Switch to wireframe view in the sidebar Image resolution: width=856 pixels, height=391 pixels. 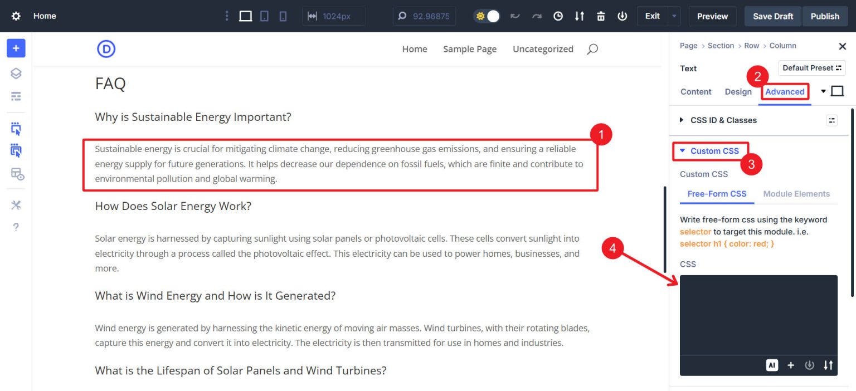[16, 96]
